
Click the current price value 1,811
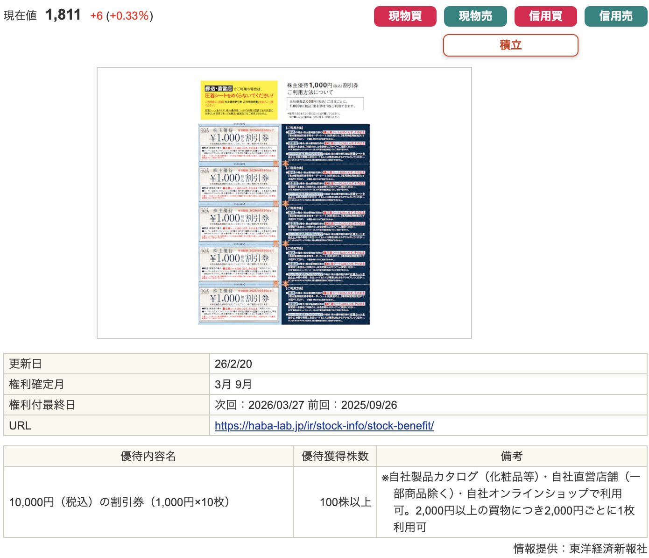63,15
